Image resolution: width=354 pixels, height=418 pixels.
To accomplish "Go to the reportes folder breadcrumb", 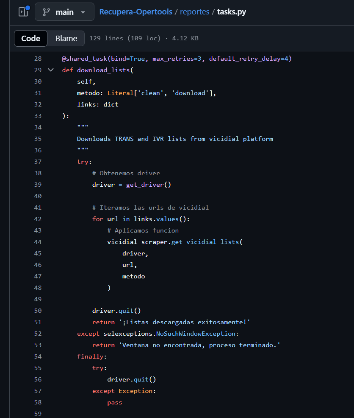I will [194, 12].
